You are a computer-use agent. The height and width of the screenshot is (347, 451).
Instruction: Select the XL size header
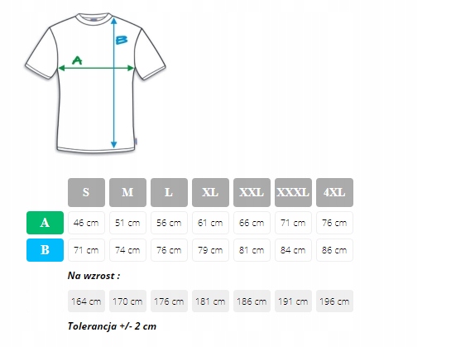point(210,192)
